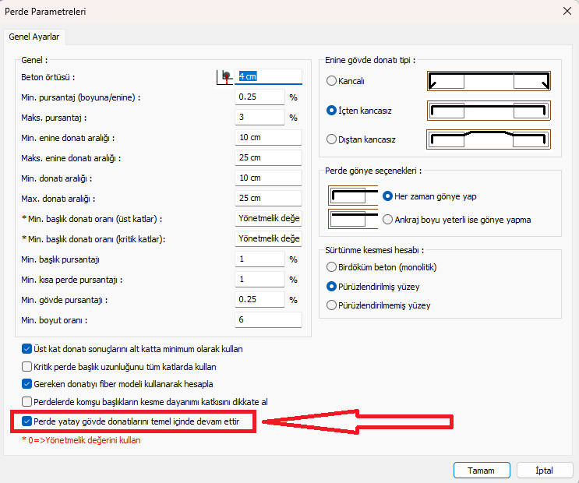Choose Ankraj boyu yeterli ise gönye yapma
Screen dimensions: 579x483
pos(388,220)
